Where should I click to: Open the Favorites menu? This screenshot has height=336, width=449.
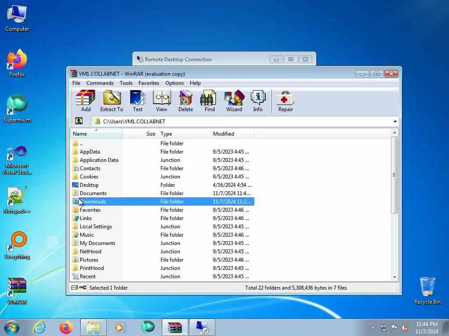click(149, 83)
